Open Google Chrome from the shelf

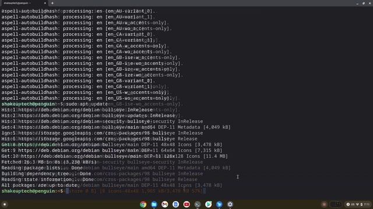[143, 204]
